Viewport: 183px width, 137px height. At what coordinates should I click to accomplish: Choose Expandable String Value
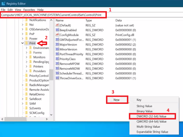tap(154, 132)
